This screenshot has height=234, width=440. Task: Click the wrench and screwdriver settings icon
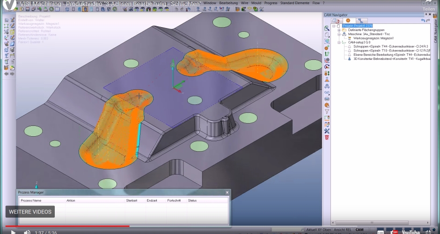click(x=327, y=131)
